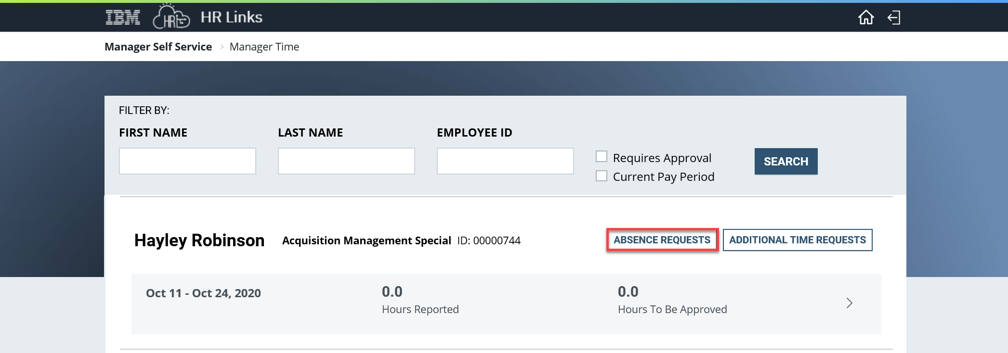Open Manager Self Service breadcrumb
This screenshot has width=1008, height=353.
158,47
